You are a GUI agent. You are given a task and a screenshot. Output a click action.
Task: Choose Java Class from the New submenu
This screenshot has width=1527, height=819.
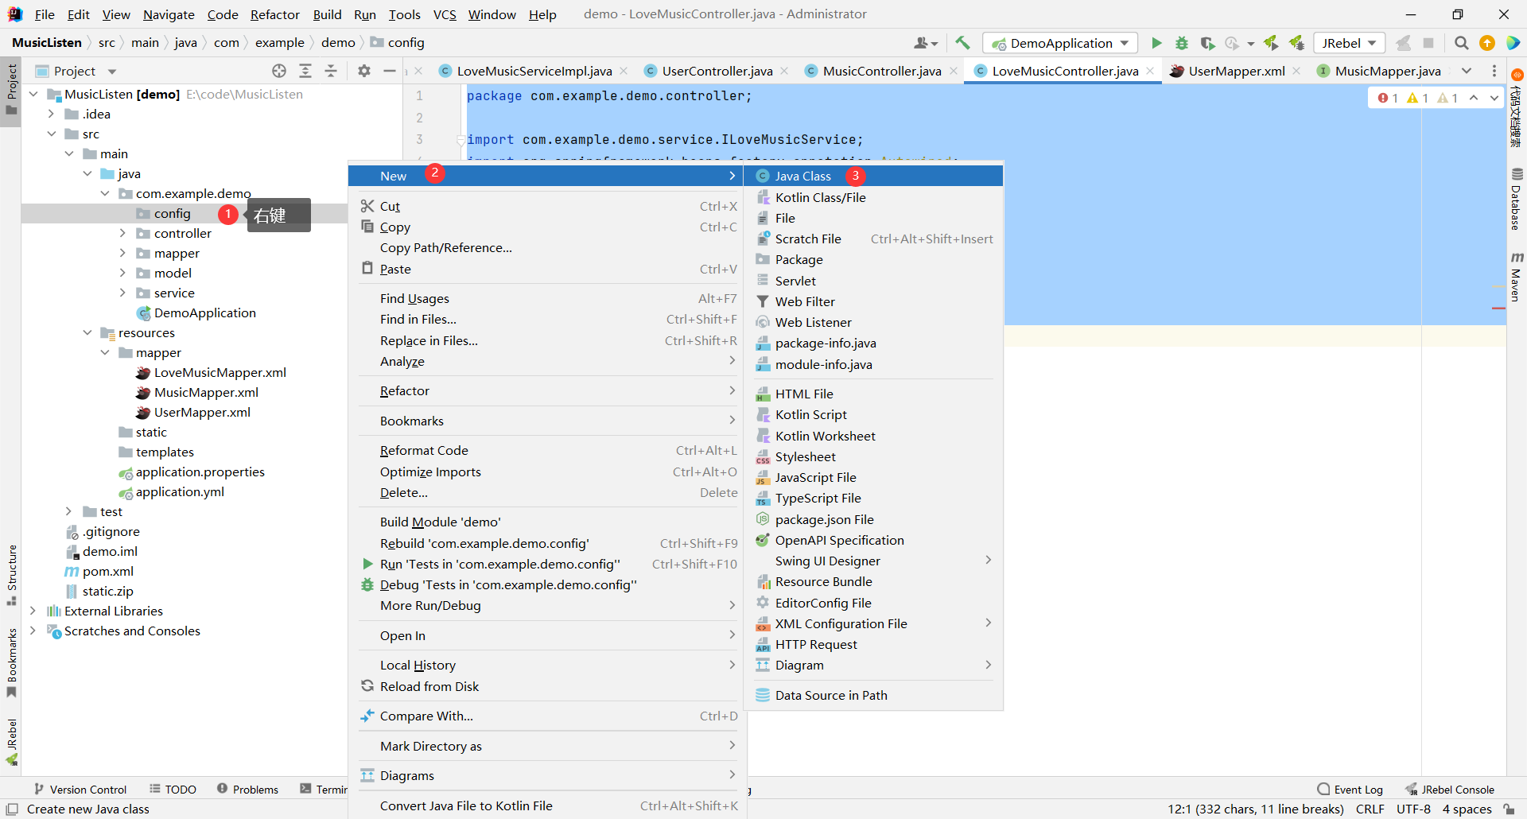[873, 176]
